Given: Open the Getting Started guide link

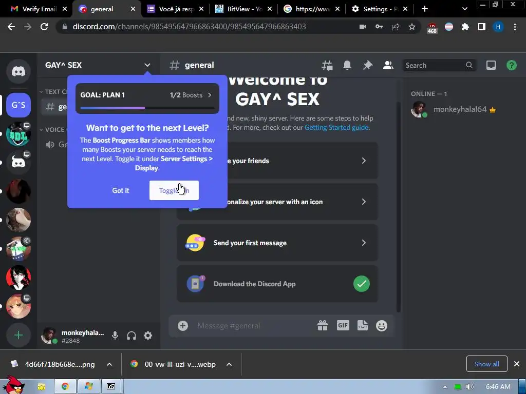Looking at the screenshot, I should [x=336, y=127].
